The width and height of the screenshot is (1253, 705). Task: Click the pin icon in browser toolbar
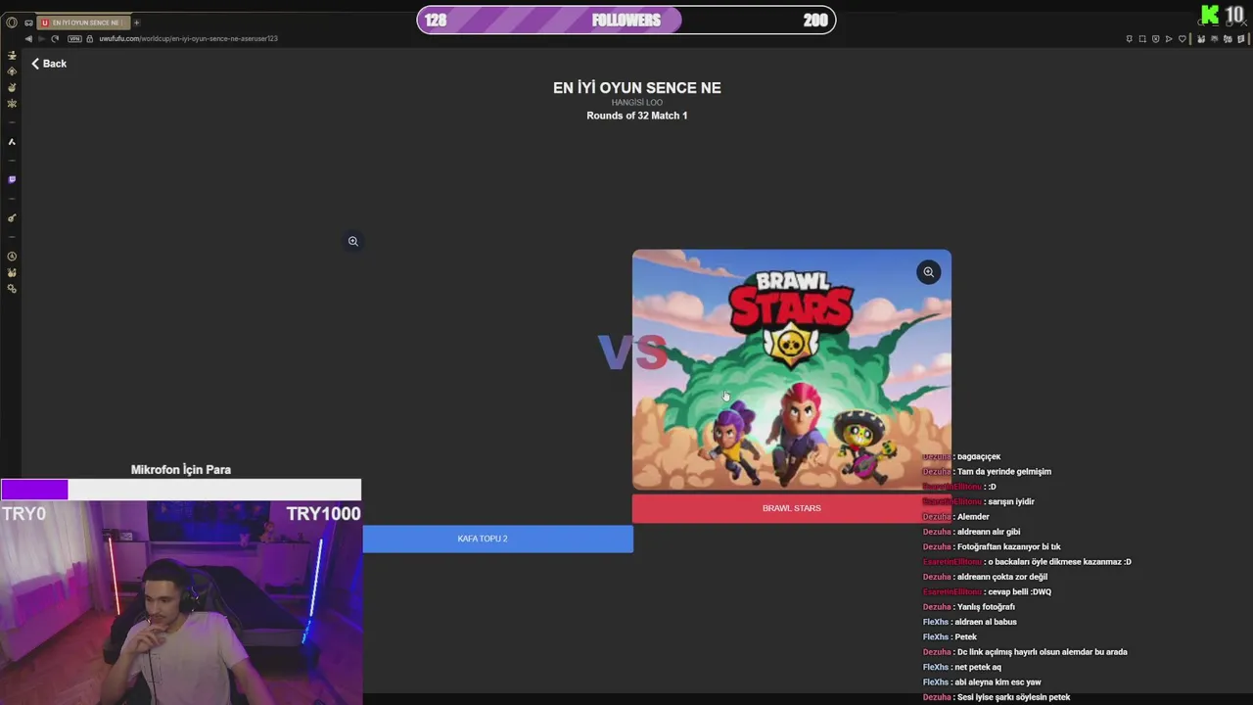coord(1129,39)
